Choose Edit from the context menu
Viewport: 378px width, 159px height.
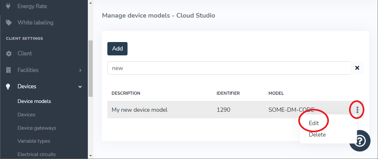(x=314, y=123)
